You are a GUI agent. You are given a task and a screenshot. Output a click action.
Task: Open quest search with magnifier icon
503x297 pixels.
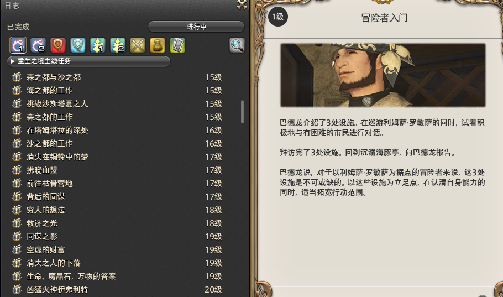(237, 45)
